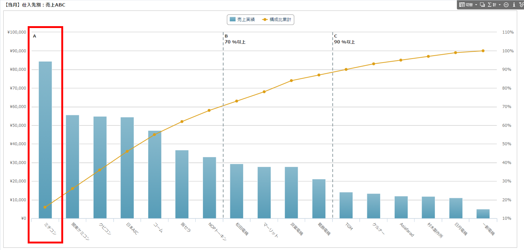Click the Asiafarad axis label
Viewport: 524px width, 250px height.
click(x=407, y=230)
